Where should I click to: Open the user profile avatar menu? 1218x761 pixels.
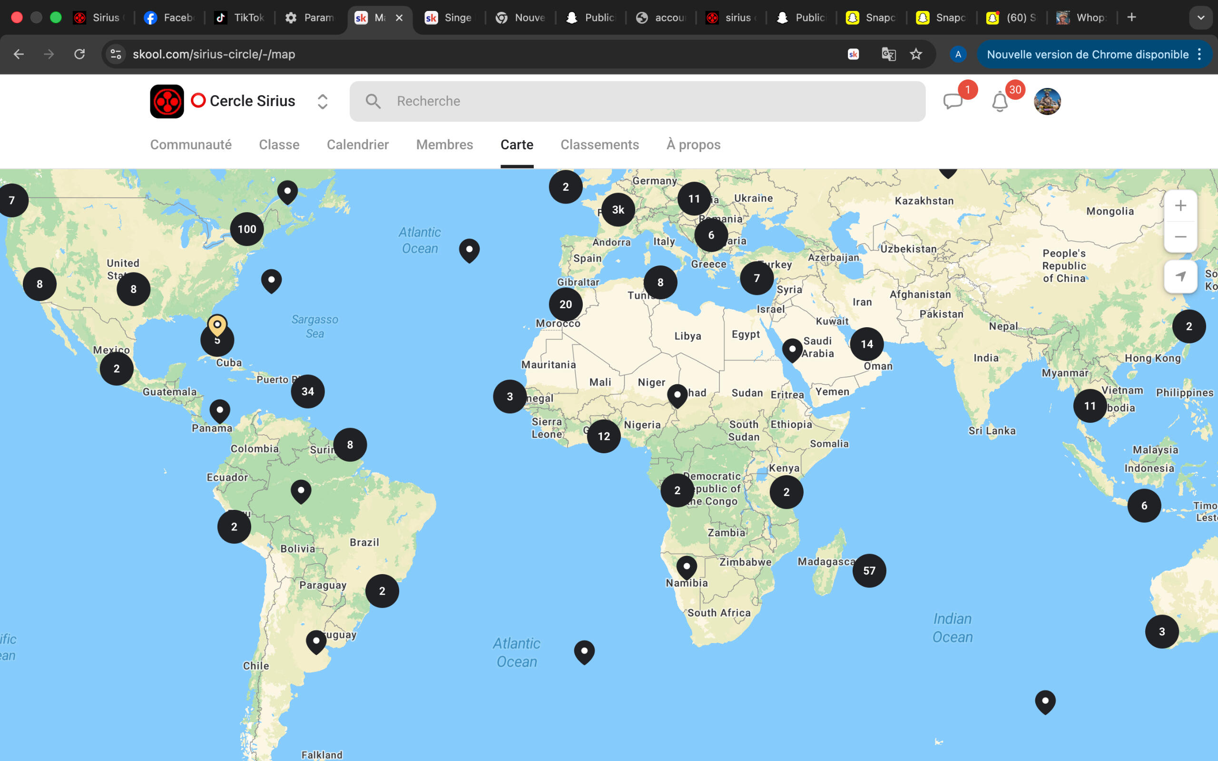pos(1047,101)
